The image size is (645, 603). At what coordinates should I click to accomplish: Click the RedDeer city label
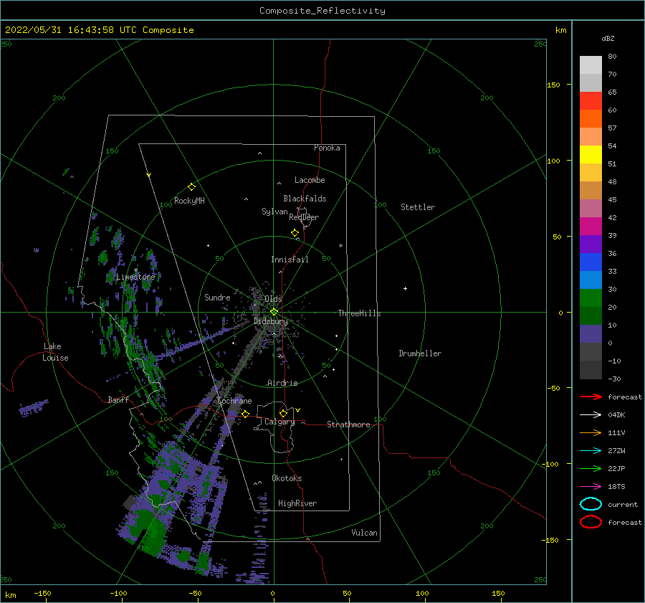304,217
